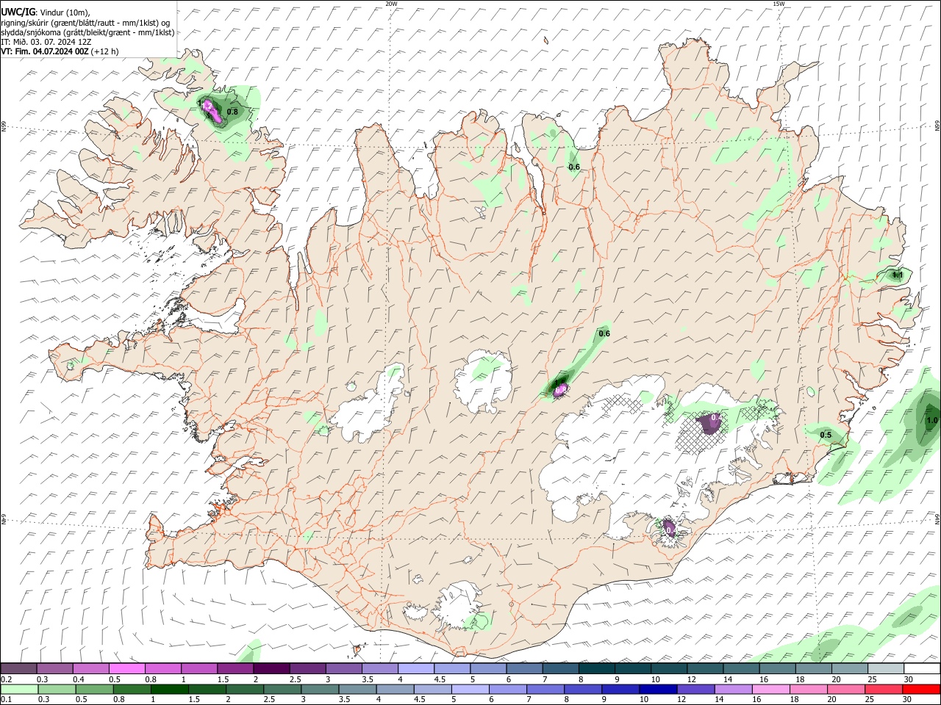Viewport: 941px width, 705px height.
Task: Pick the deep navy blue 10 swatch in lower legend row
Action: coord(659,689)
